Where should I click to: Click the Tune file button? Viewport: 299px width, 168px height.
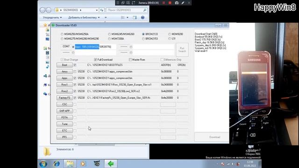[x=64, y=124]
